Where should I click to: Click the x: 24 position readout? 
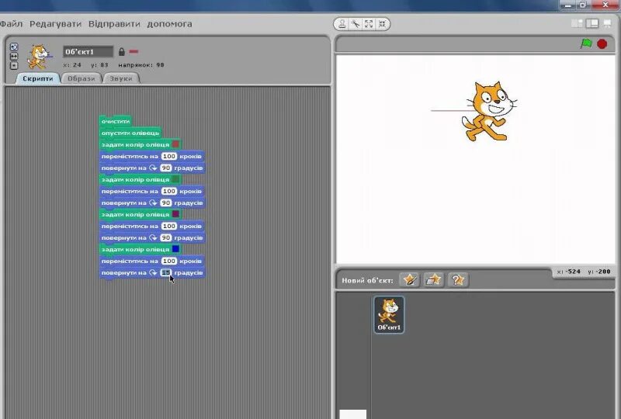pyautogui.click(x=72, y=64)
